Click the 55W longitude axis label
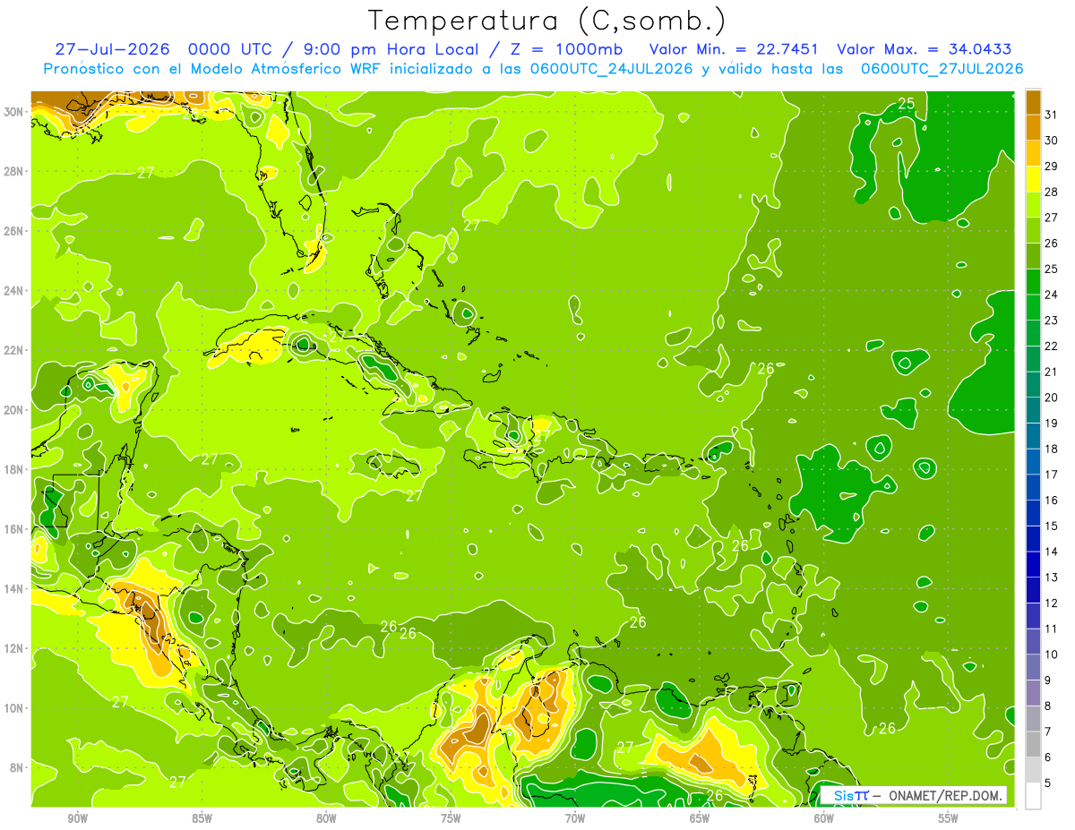Screen dimensions: 1075x830 click(949, 818)
